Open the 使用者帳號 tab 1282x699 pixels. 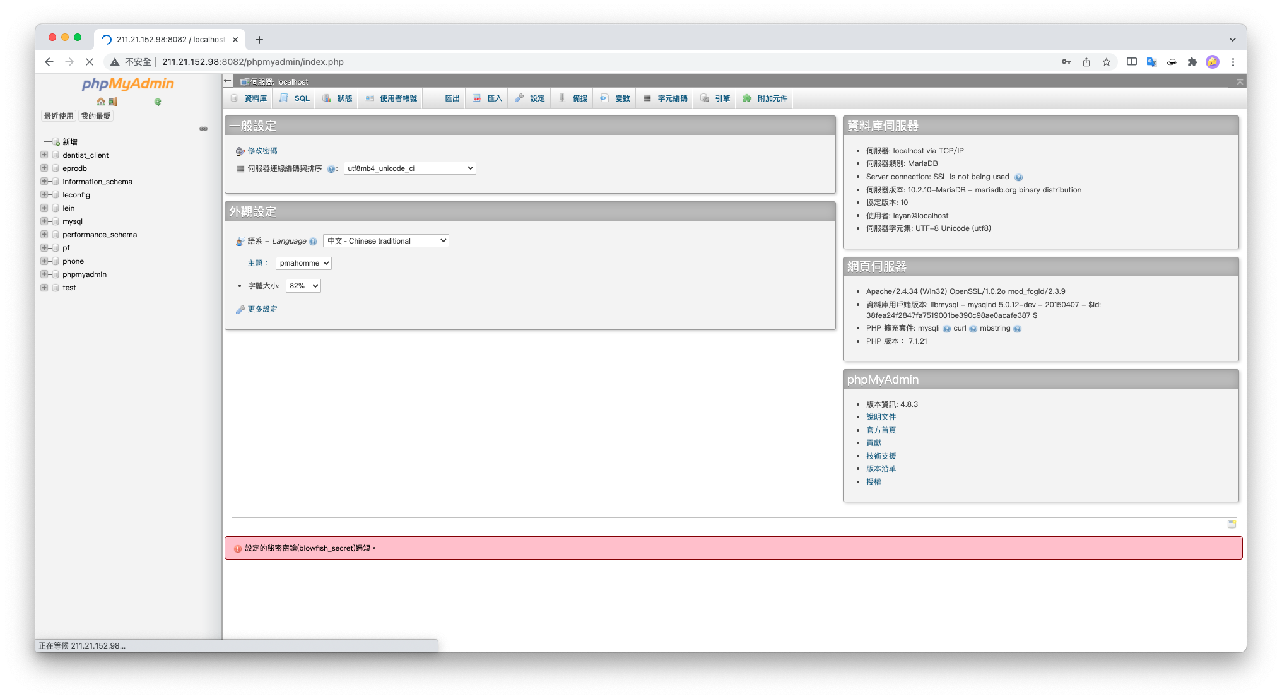[x=391, y=98]
